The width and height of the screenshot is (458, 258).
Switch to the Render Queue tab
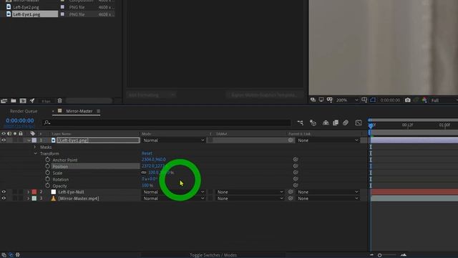click(24, 111)
